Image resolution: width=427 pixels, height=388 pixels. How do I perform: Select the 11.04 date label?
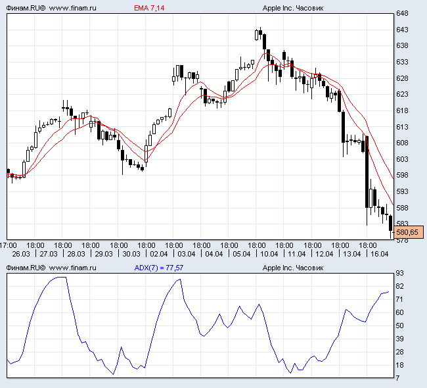[297, 254]
